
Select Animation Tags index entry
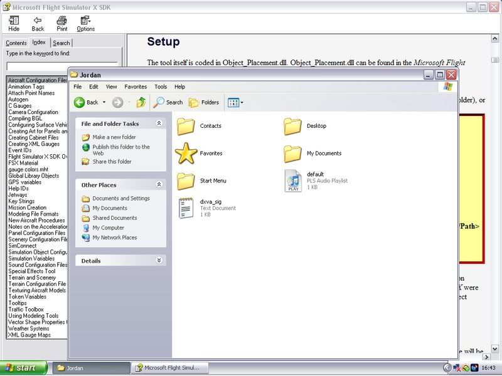click(x=26, y=86)
